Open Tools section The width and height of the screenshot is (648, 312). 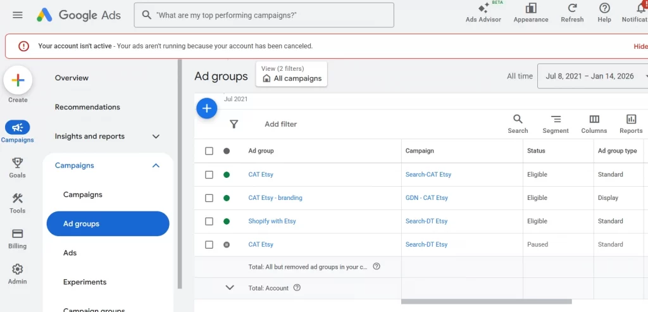[17, 203]
